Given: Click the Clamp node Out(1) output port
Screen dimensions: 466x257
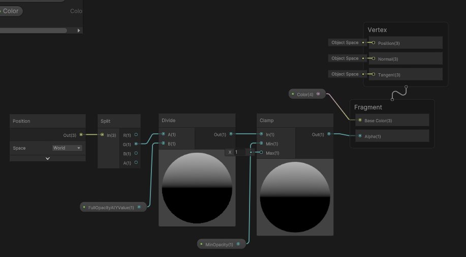Looking at the screenshot, I should (329, 134).
